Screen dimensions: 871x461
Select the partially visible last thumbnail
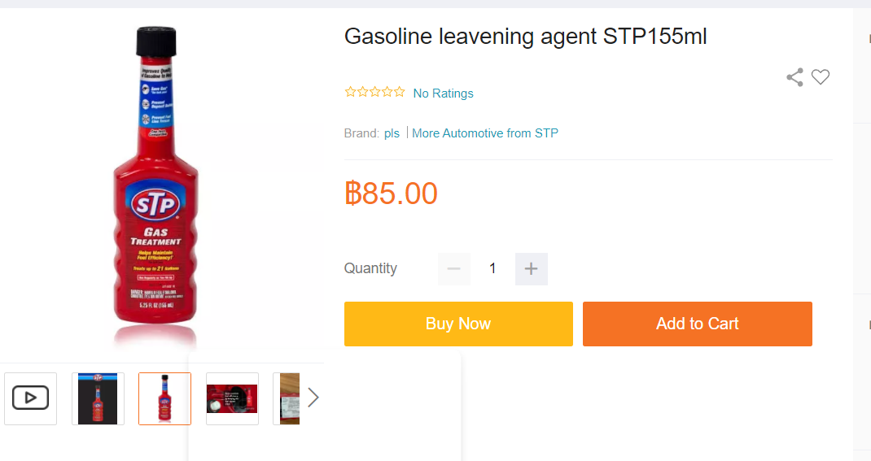point(287,398)
